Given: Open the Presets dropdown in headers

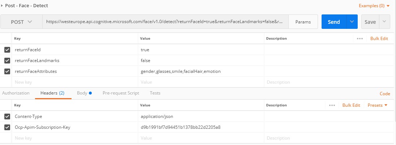Looking at the screenshot, I should pos(377,105).
